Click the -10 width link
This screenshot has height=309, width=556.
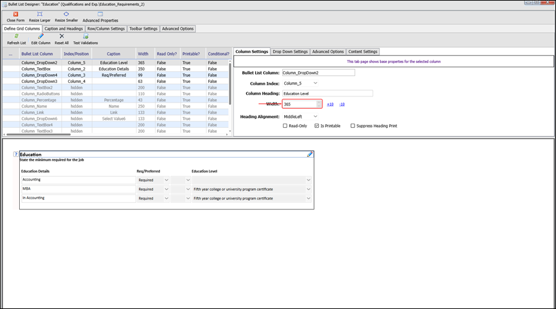click(342, 104)
